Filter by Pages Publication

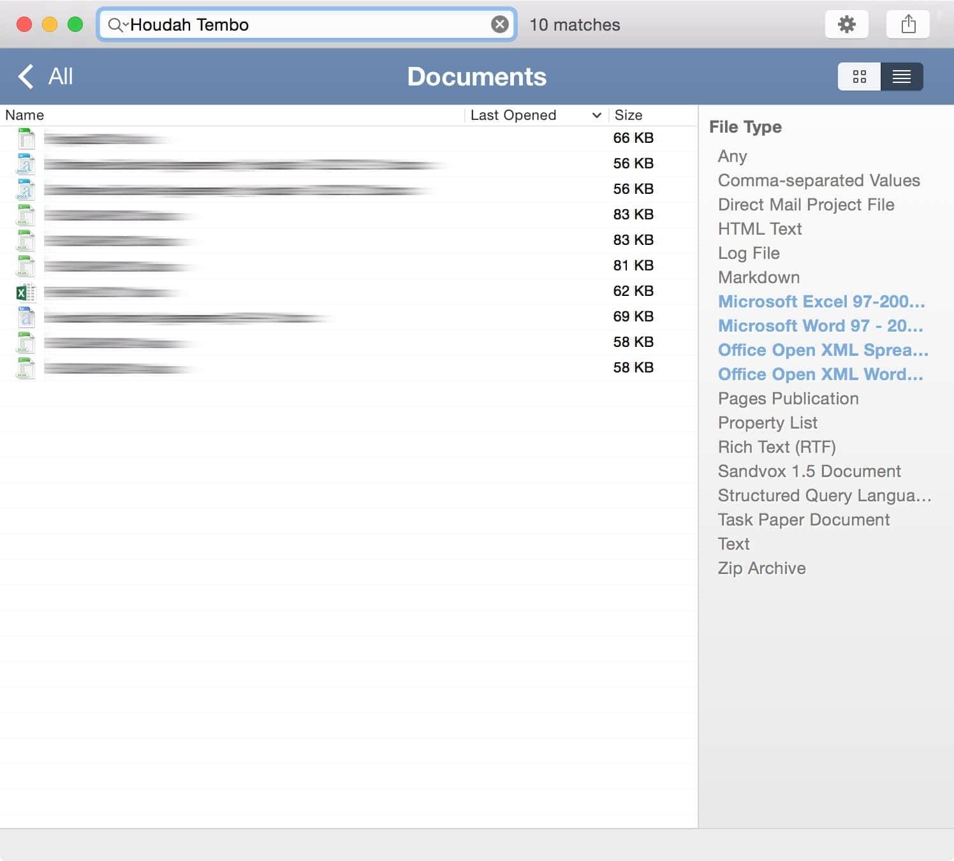pyautogui.click(x=788, y=399)
